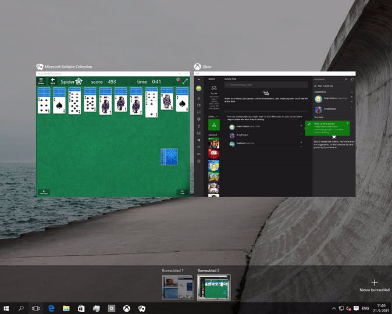392x314 pixels.
Task: Show hidden system tray icons
Action: pos(334,309)
